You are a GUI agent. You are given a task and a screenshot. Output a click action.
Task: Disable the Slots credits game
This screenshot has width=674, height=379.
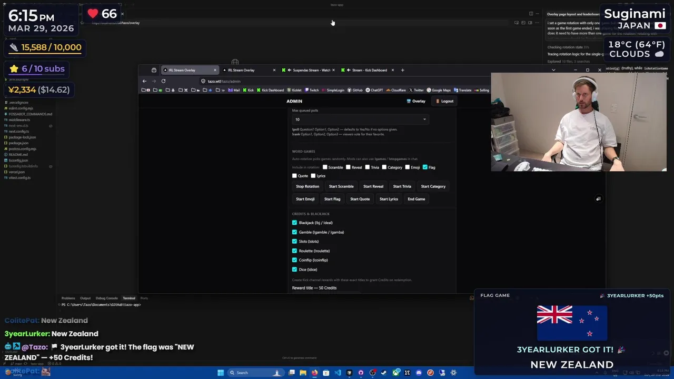(x=294, y=241)
